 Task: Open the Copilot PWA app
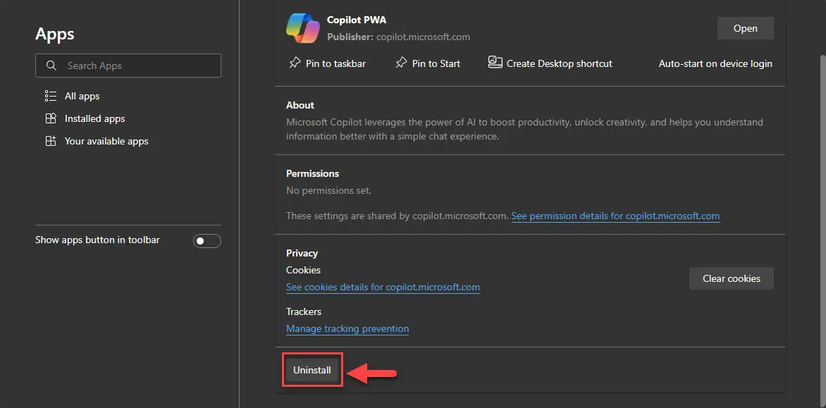[x=746, y=28]
